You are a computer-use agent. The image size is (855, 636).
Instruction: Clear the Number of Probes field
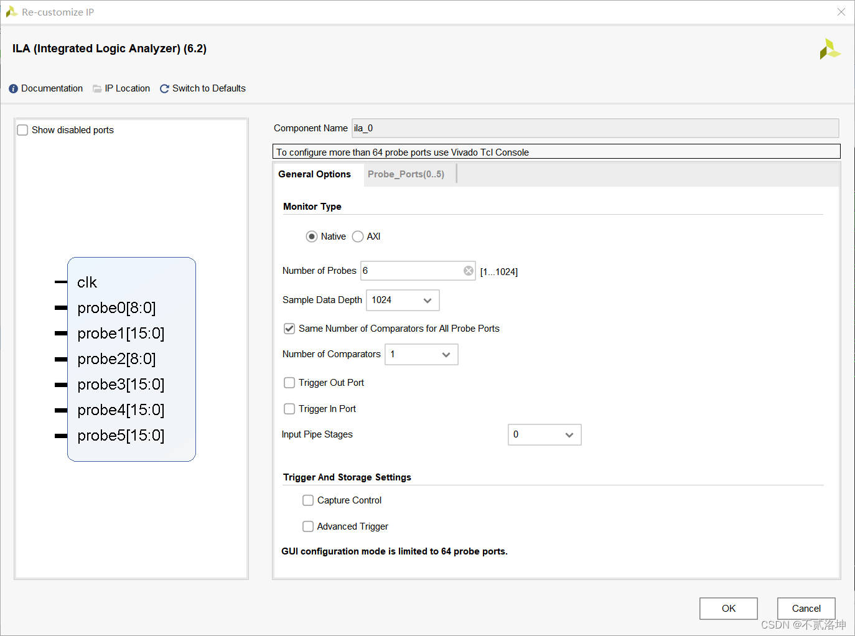click(469, 271)
